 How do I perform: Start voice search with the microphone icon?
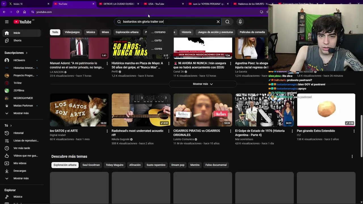coord(240,22)
